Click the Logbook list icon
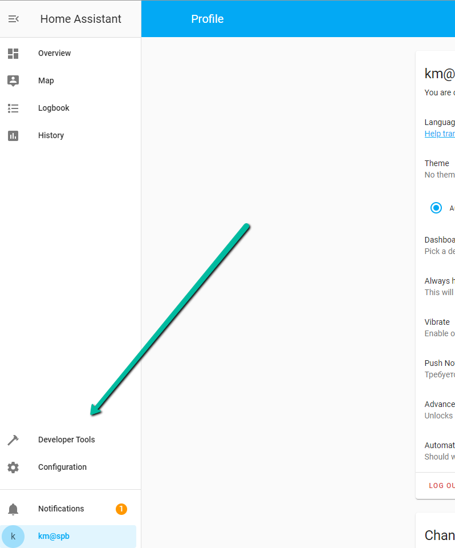 tap(13, 108)
